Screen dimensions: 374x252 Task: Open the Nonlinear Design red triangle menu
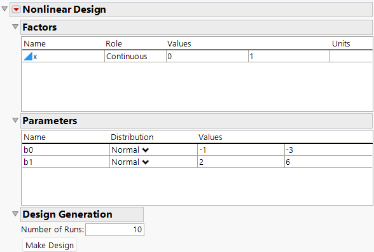(x=17, y=10)
